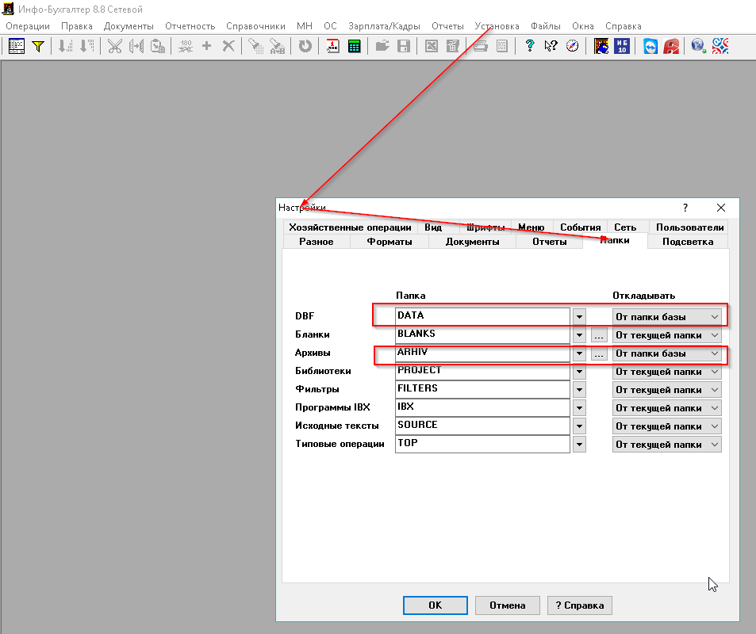
Task: Open the green calculator icon
Action: (x=355, y=46)
